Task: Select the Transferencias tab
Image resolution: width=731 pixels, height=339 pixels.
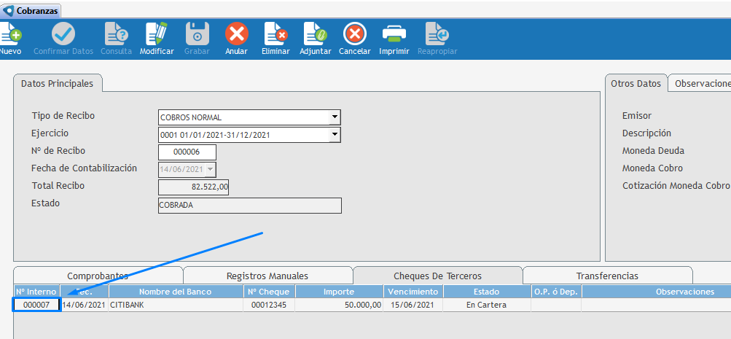Action: coord(607,276)
